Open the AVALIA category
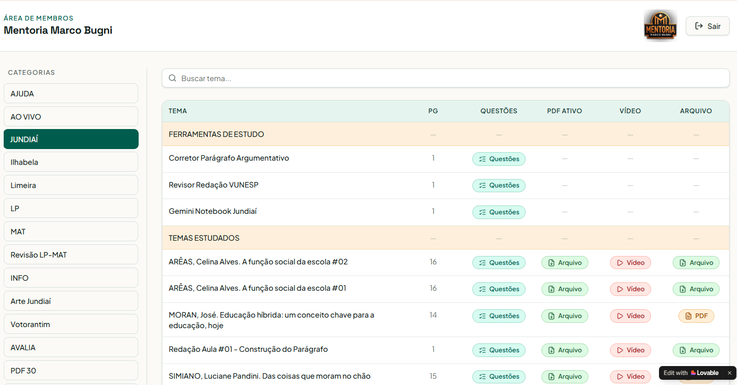The height and width of the screenshot is (385, 737). [x=71, y=348]
